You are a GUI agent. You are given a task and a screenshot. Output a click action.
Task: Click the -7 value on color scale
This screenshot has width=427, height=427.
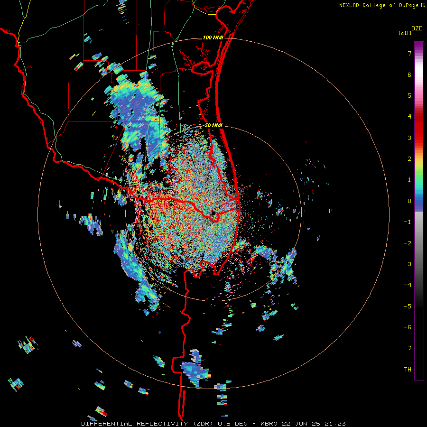408,348
